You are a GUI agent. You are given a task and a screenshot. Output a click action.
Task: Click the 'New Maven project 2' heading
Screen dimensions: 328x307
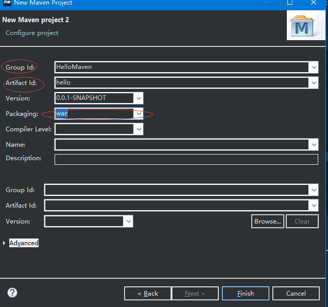point(36,20)
